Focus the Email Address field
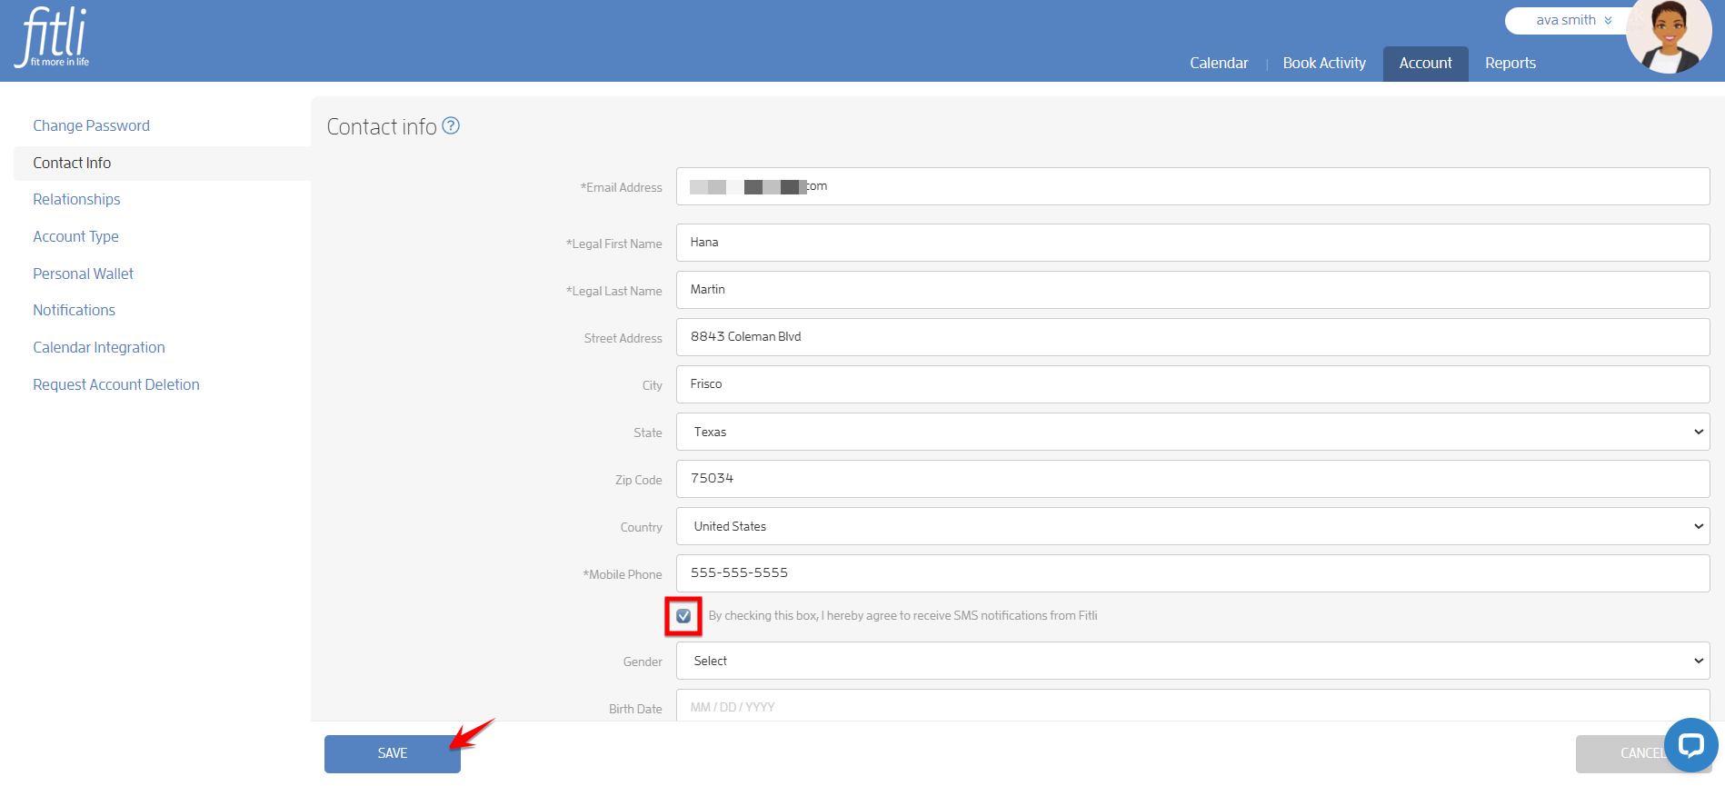The image size is (1725, 786). pyautogui.click(x=1192, y=186)
